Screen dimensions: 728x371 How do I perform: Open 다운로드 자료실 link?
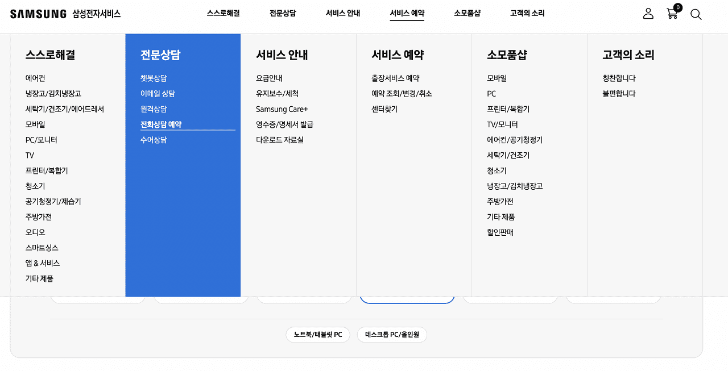pyautogui.click(x=280, y=140)
